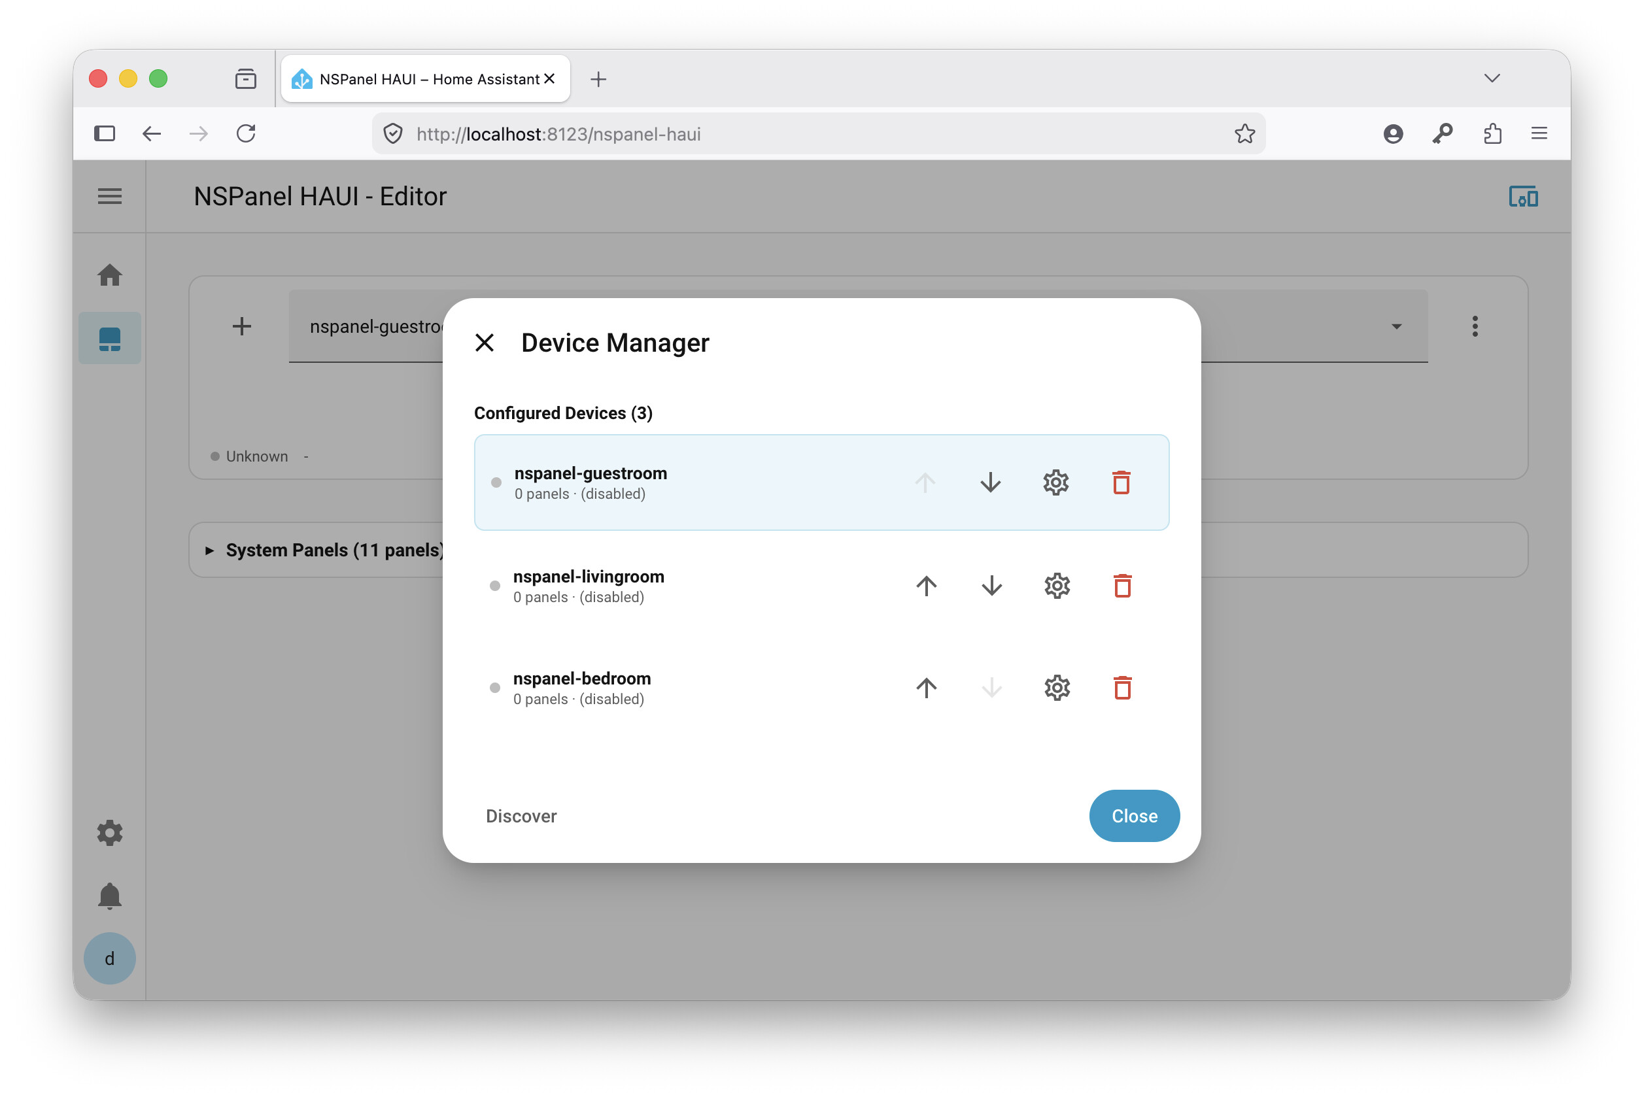Open the user profile avatar 'd'
1644x1097 pixels.
point(109,958)
